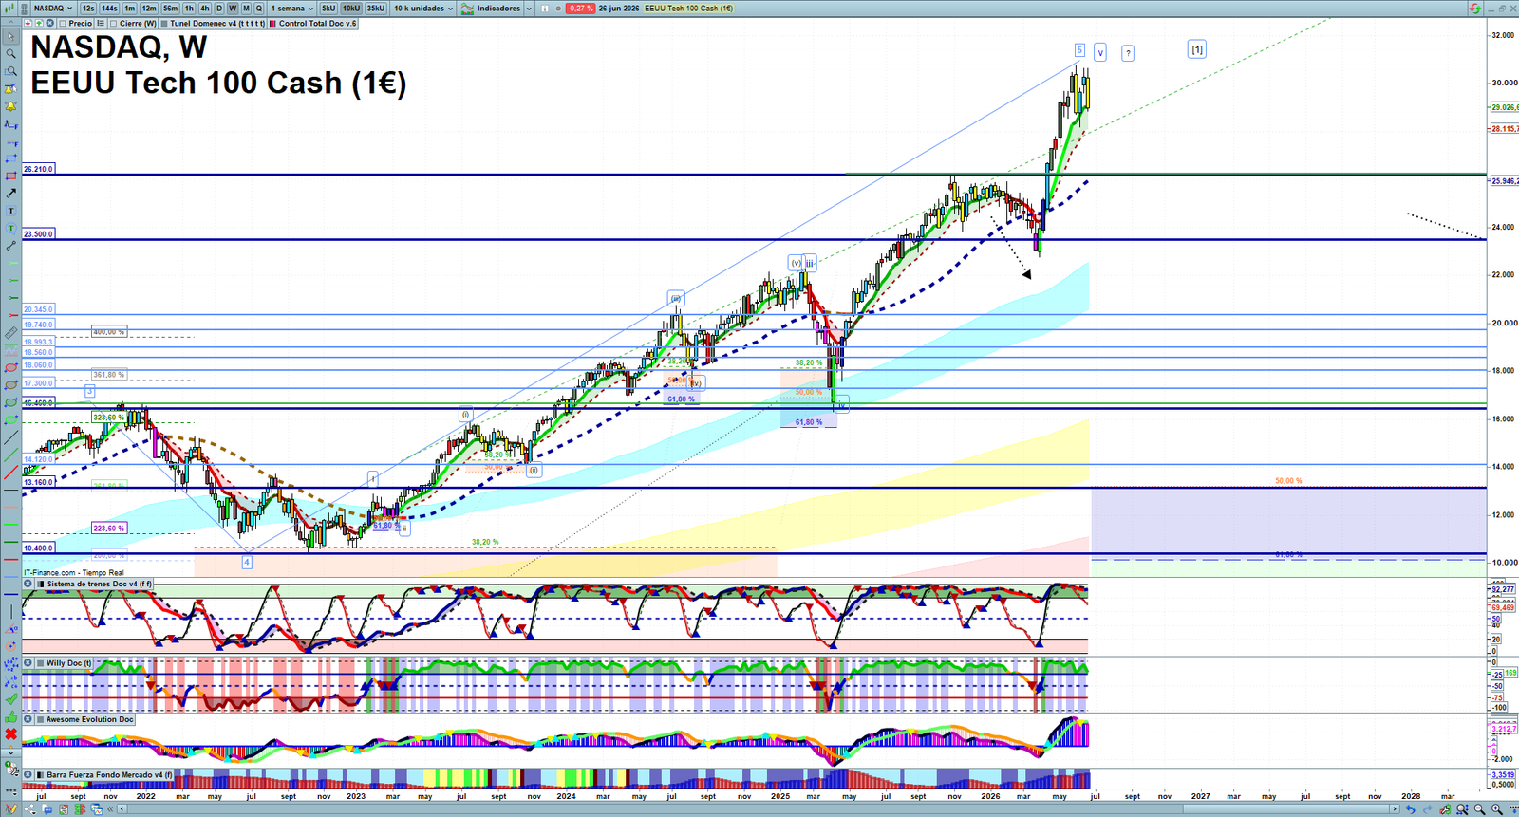Viewport: 1519px width, 817px height.
Task: Click the share icon in bottom bar
Action: click(x=30, y=809)
